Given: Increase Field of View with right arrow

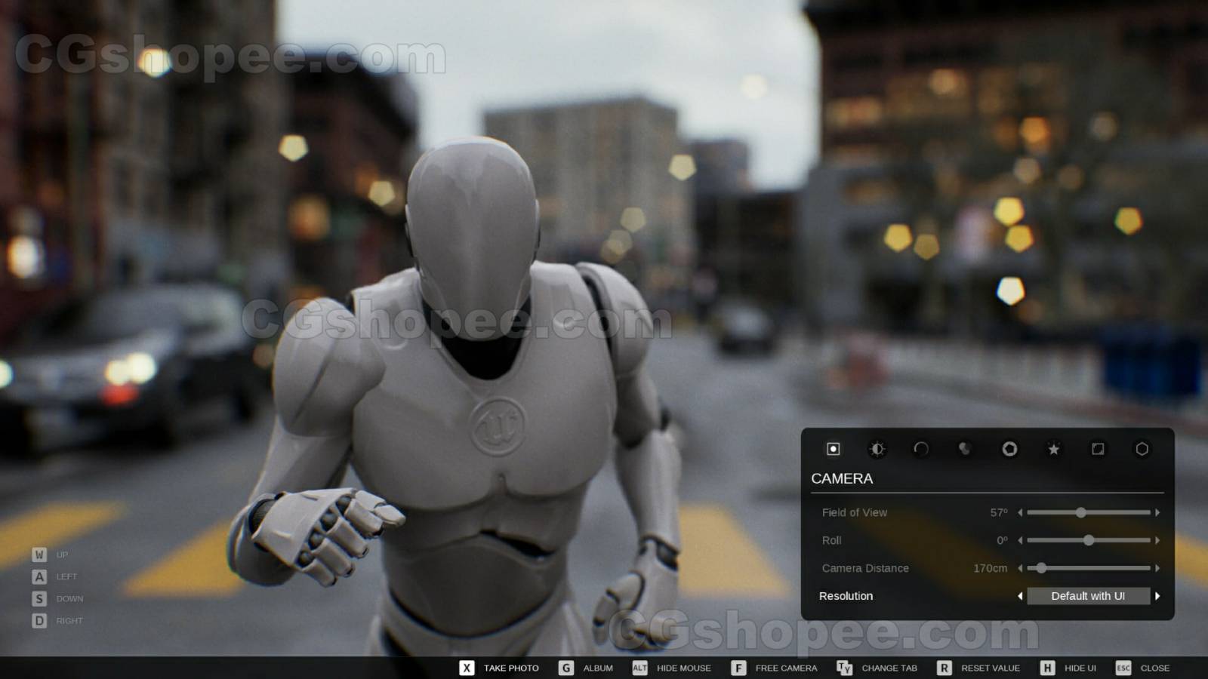Looking at the screenshot, I should click(1157, 512).
